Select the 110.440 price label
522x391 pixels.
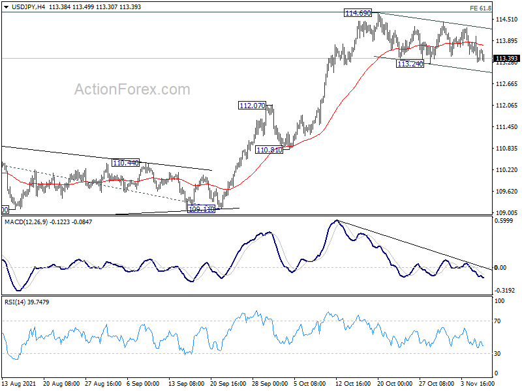coord(125,162)
